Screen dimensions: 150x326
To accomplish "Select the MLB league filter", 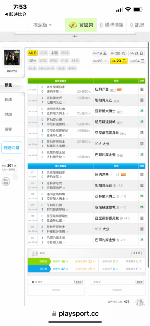I will [32, 53].
